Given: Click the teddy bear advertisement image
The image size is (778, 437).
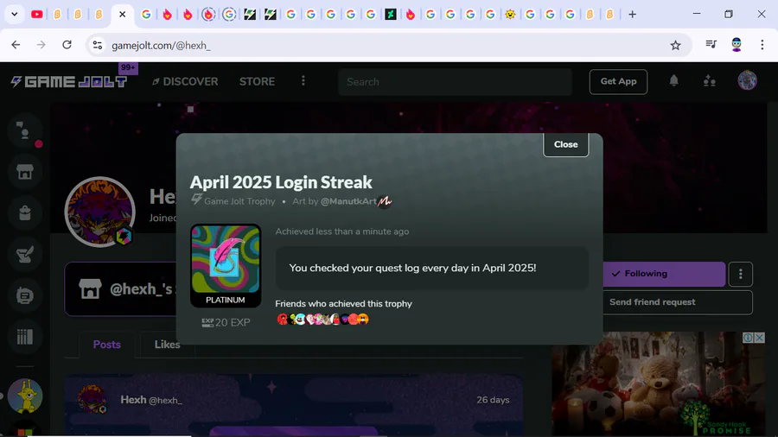Looking at the screenshot, I should tap(658, 384).
